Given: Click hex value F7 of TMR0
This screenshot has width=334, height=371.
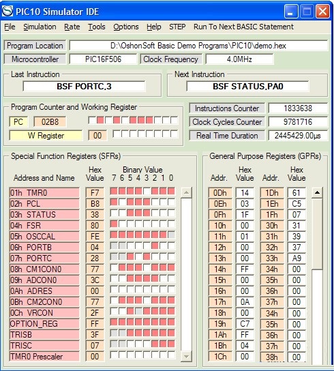Looking at the screenshot, I should pyautogui.click(x=95, y=193).
